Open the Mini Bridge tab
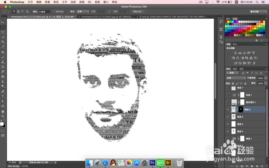The image size is (269, 168). click(x=14, y=166)
